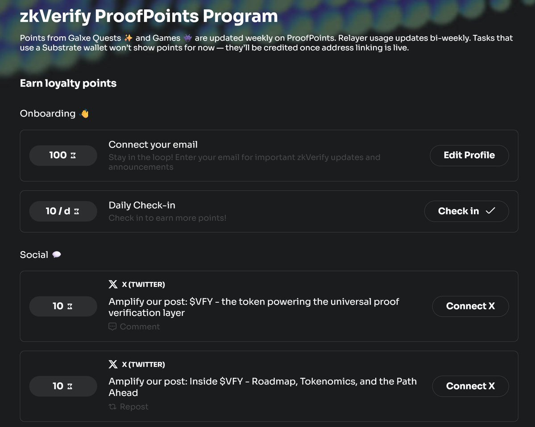
Task: Open the Connect your email task title
Action: pos(153,145)
